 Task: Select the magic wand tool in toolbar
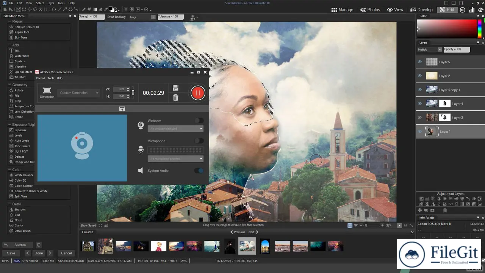click(41, 9)
